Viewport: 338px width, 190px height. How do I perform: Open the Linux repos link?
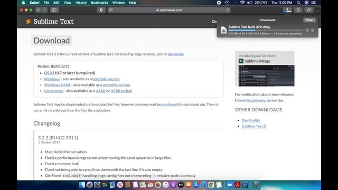click(x=54, y=91)
